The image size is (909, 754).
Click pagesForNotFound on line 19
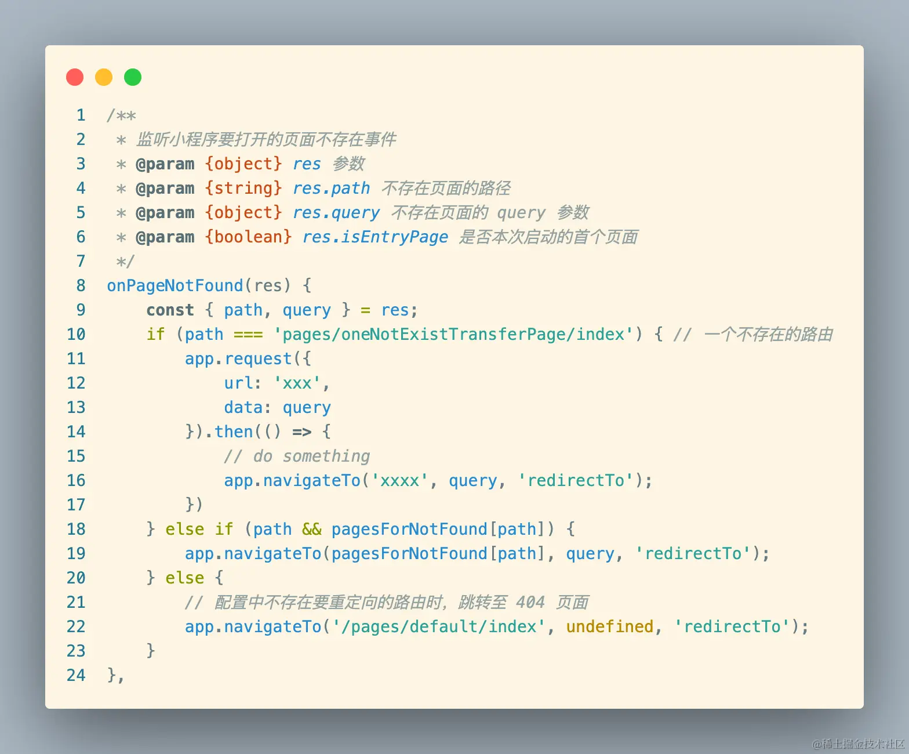(x=409, y=553)
